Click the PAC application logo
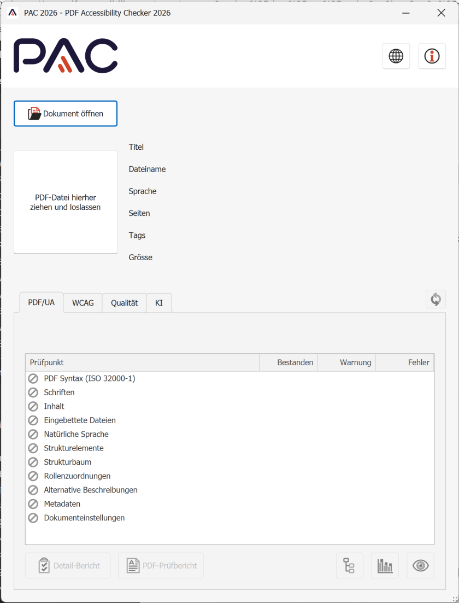 65,56
